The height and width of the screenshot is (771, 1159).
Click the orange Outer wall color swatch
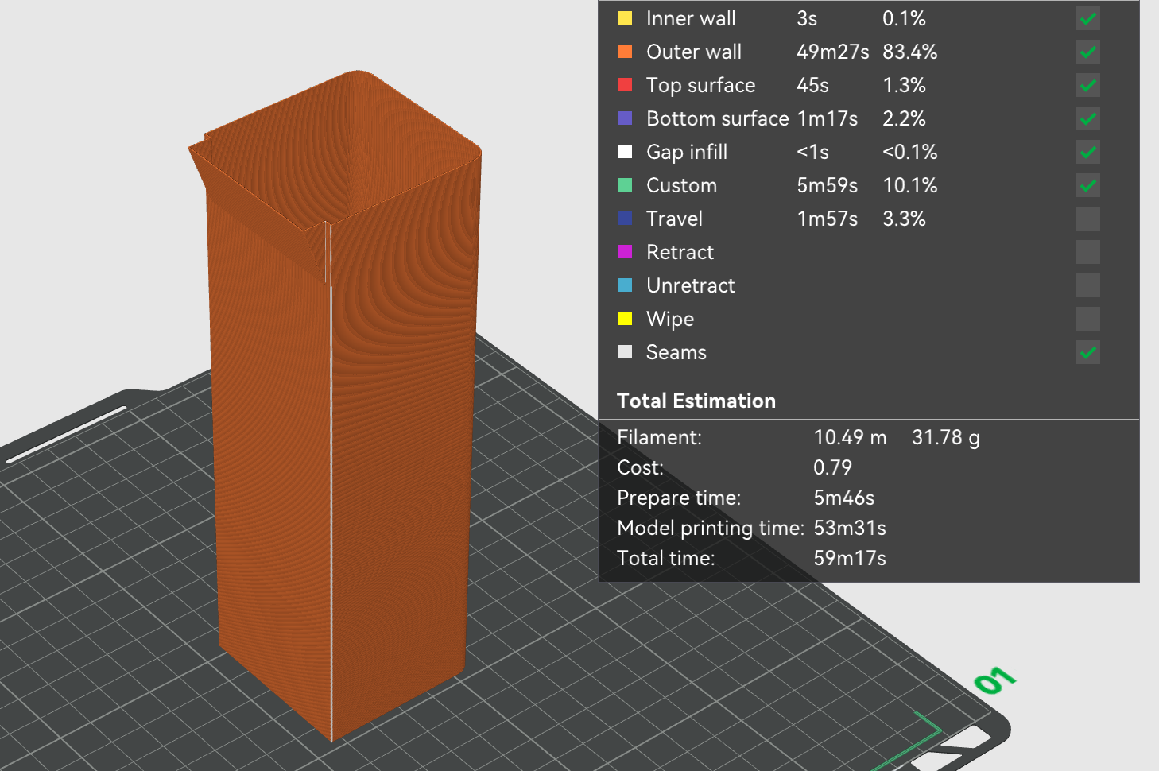pyautogui.click(x=626, y=52)
